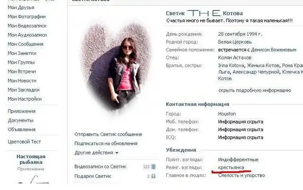Click the gift icon beside Подарки Светик

click(x=153, y=176)
